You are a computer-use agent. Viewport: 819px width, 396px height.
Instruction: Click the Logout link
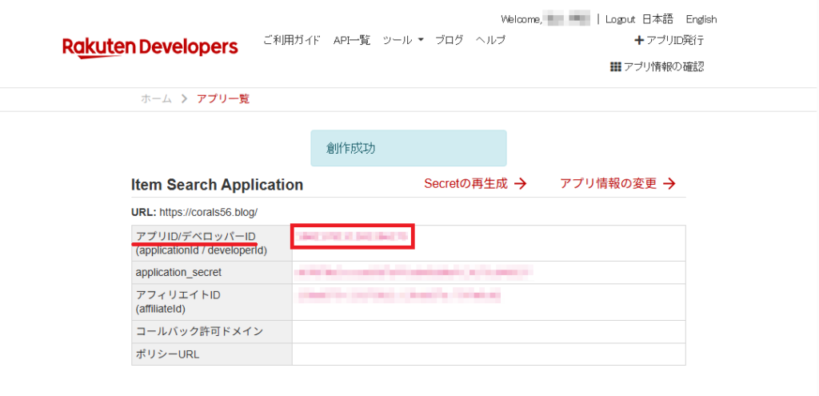point(620,19)
